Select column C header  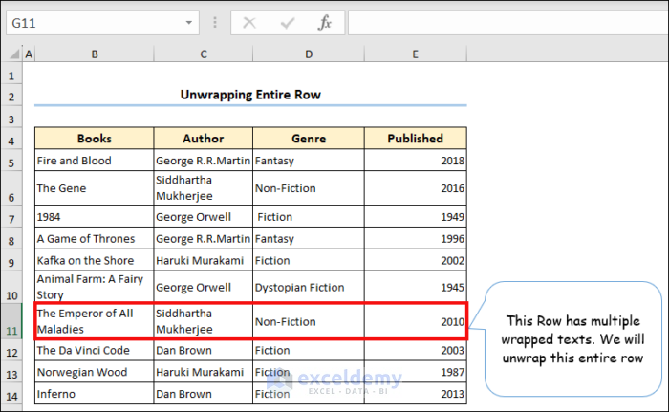(x=203, y=54)
